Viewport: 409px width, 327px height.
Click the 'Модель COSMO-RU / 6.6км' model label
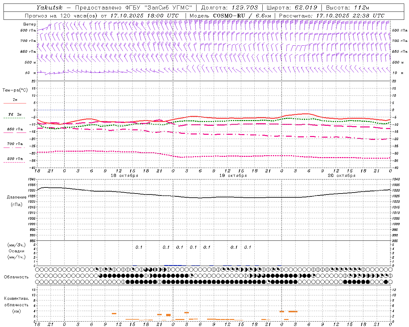click(230, 16)
